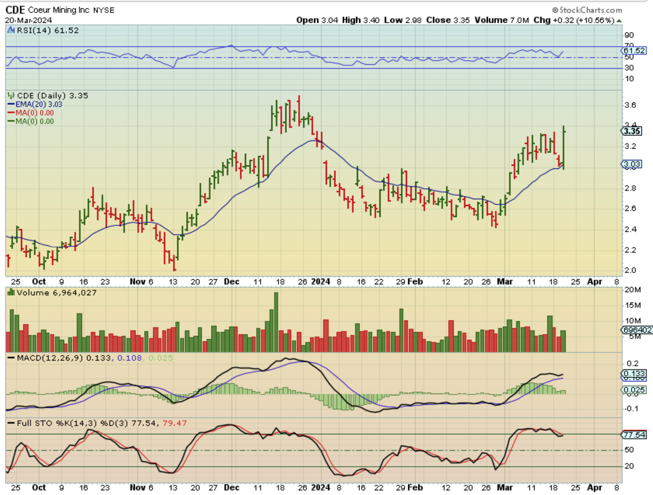Viewport: 653px width, 495px height.
Task: Click the volume bars icon beside Volume label
Action: click(x=11, y=293)
